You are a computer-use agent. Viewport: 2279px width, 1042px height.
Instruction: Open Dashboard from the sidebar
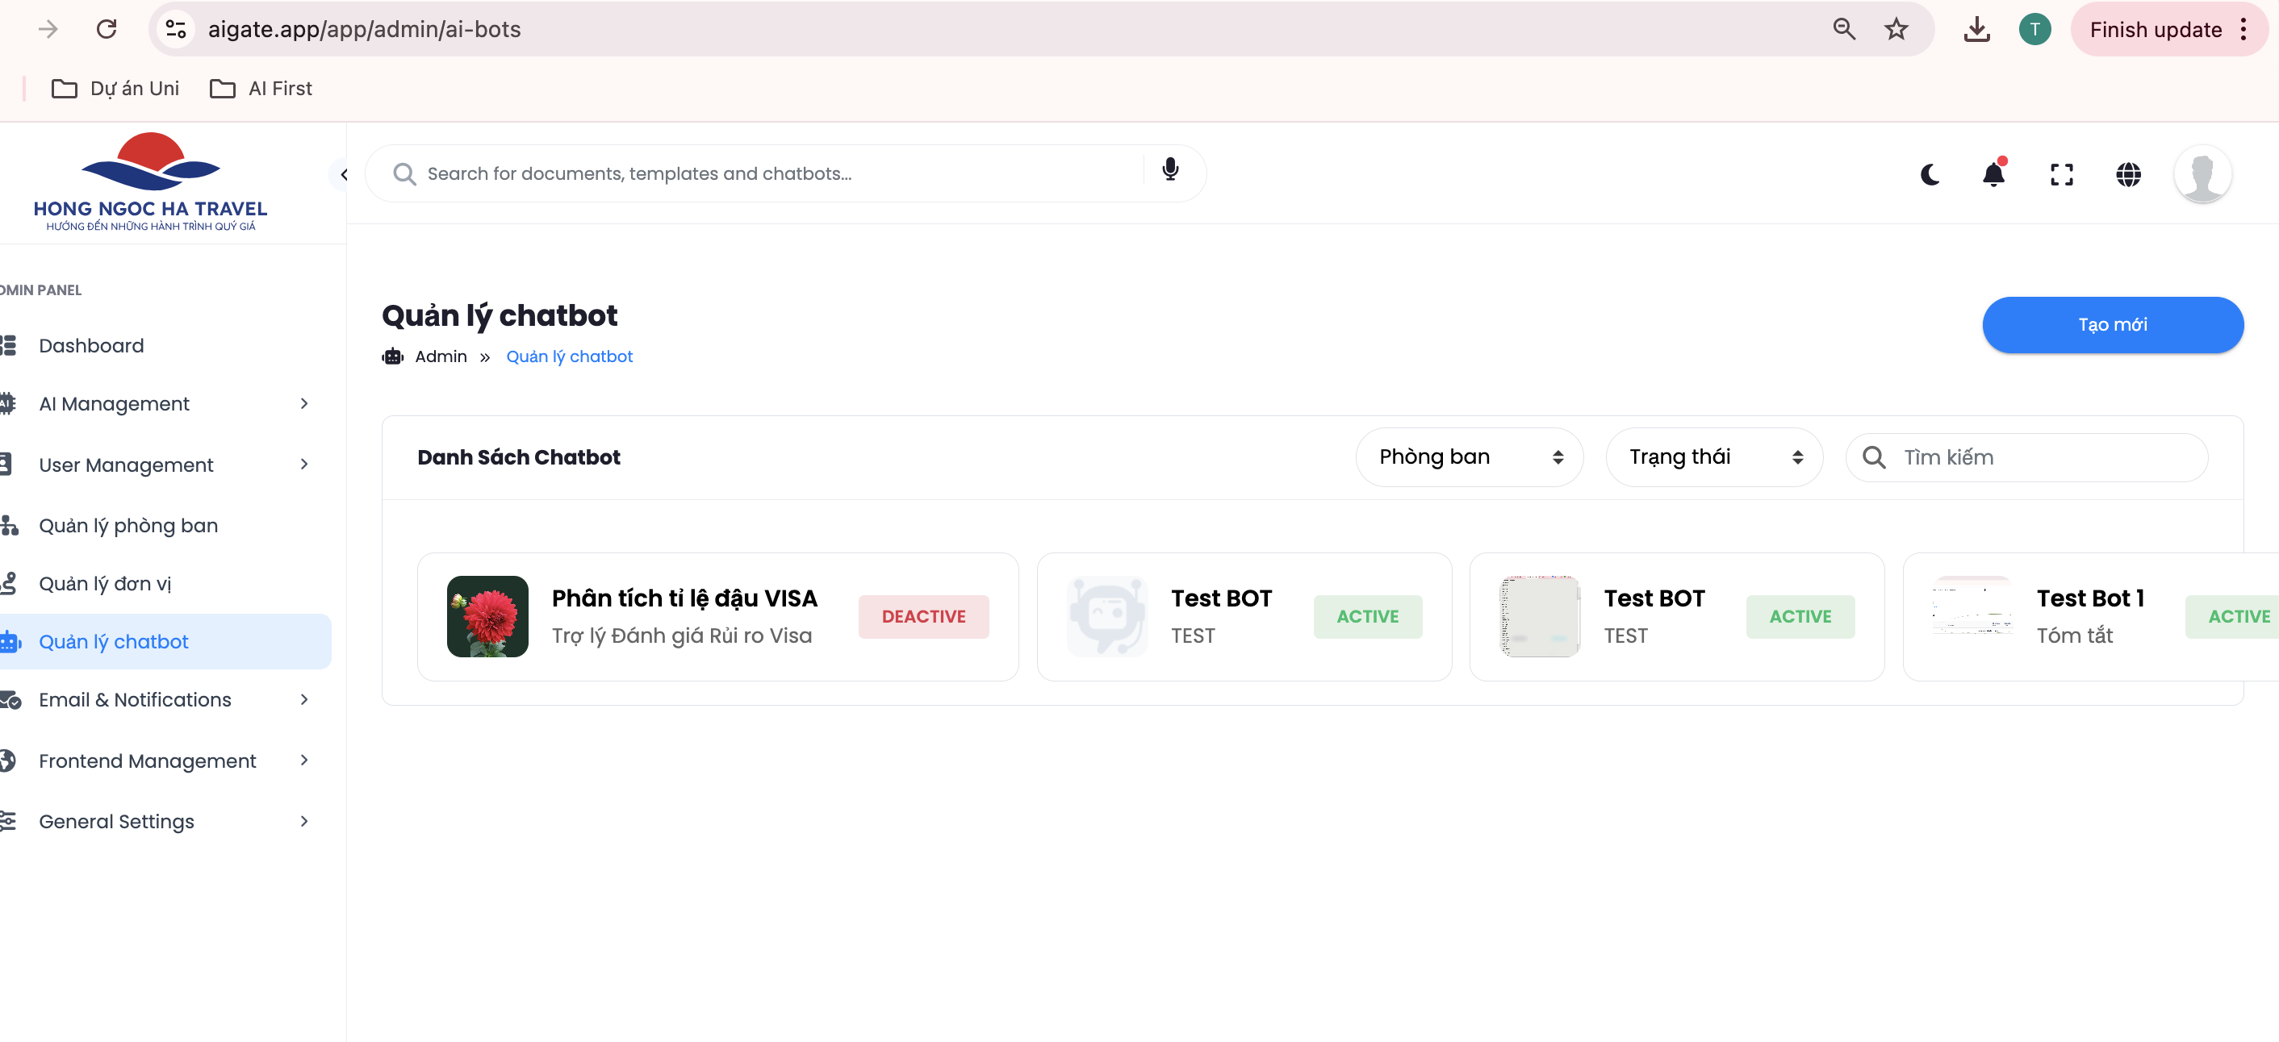tap(91, 345)
